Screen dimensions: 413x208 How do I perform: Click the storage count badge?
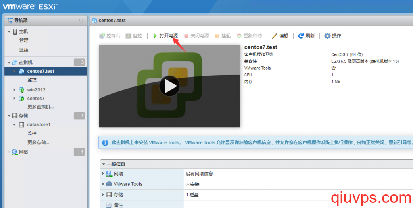[x=79, y=116]
